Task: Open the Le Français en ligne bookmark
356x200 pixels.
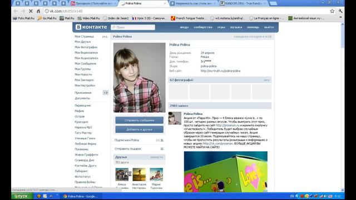Action: pyautogui.click(x=266, y=18)
